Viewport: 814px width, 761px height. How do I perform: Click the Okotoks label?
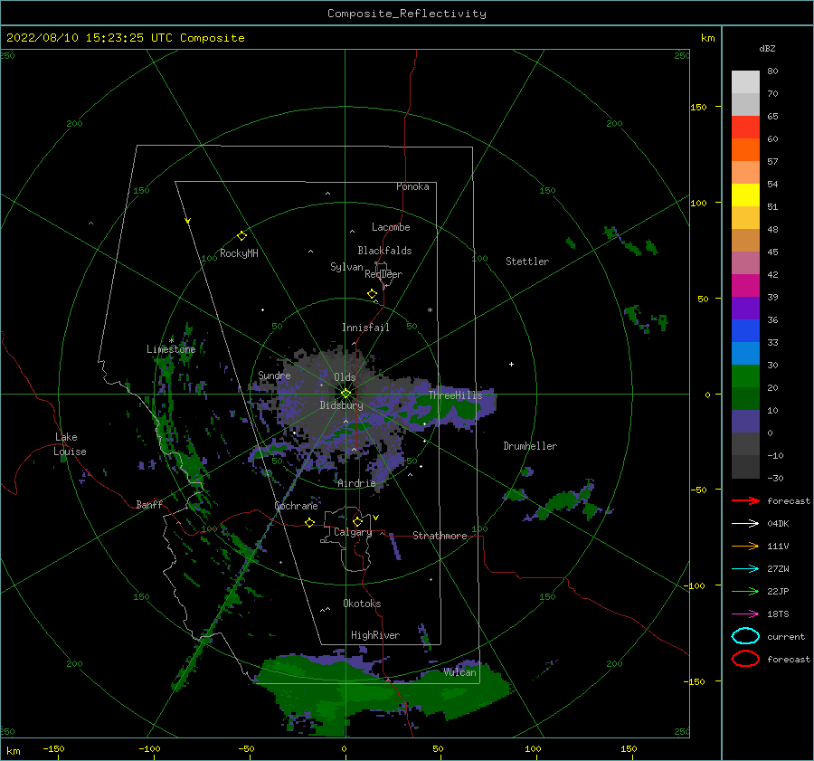(362, 604)
